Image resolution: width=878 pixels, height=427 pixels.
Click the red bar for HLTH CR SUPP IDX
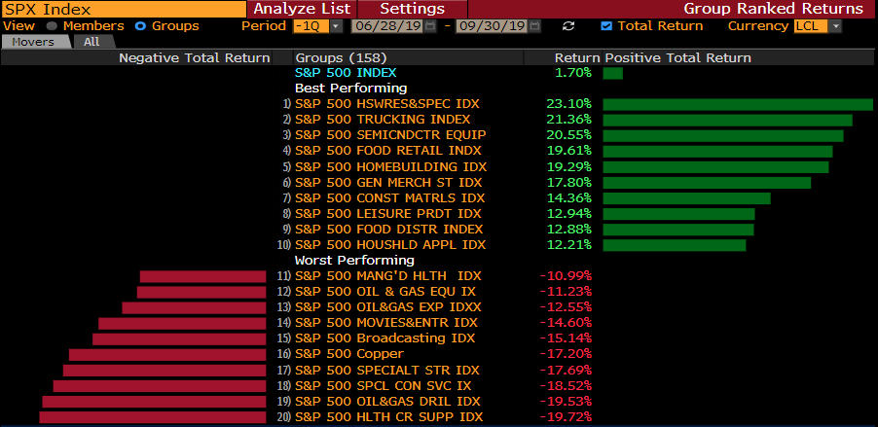(152, 417)
